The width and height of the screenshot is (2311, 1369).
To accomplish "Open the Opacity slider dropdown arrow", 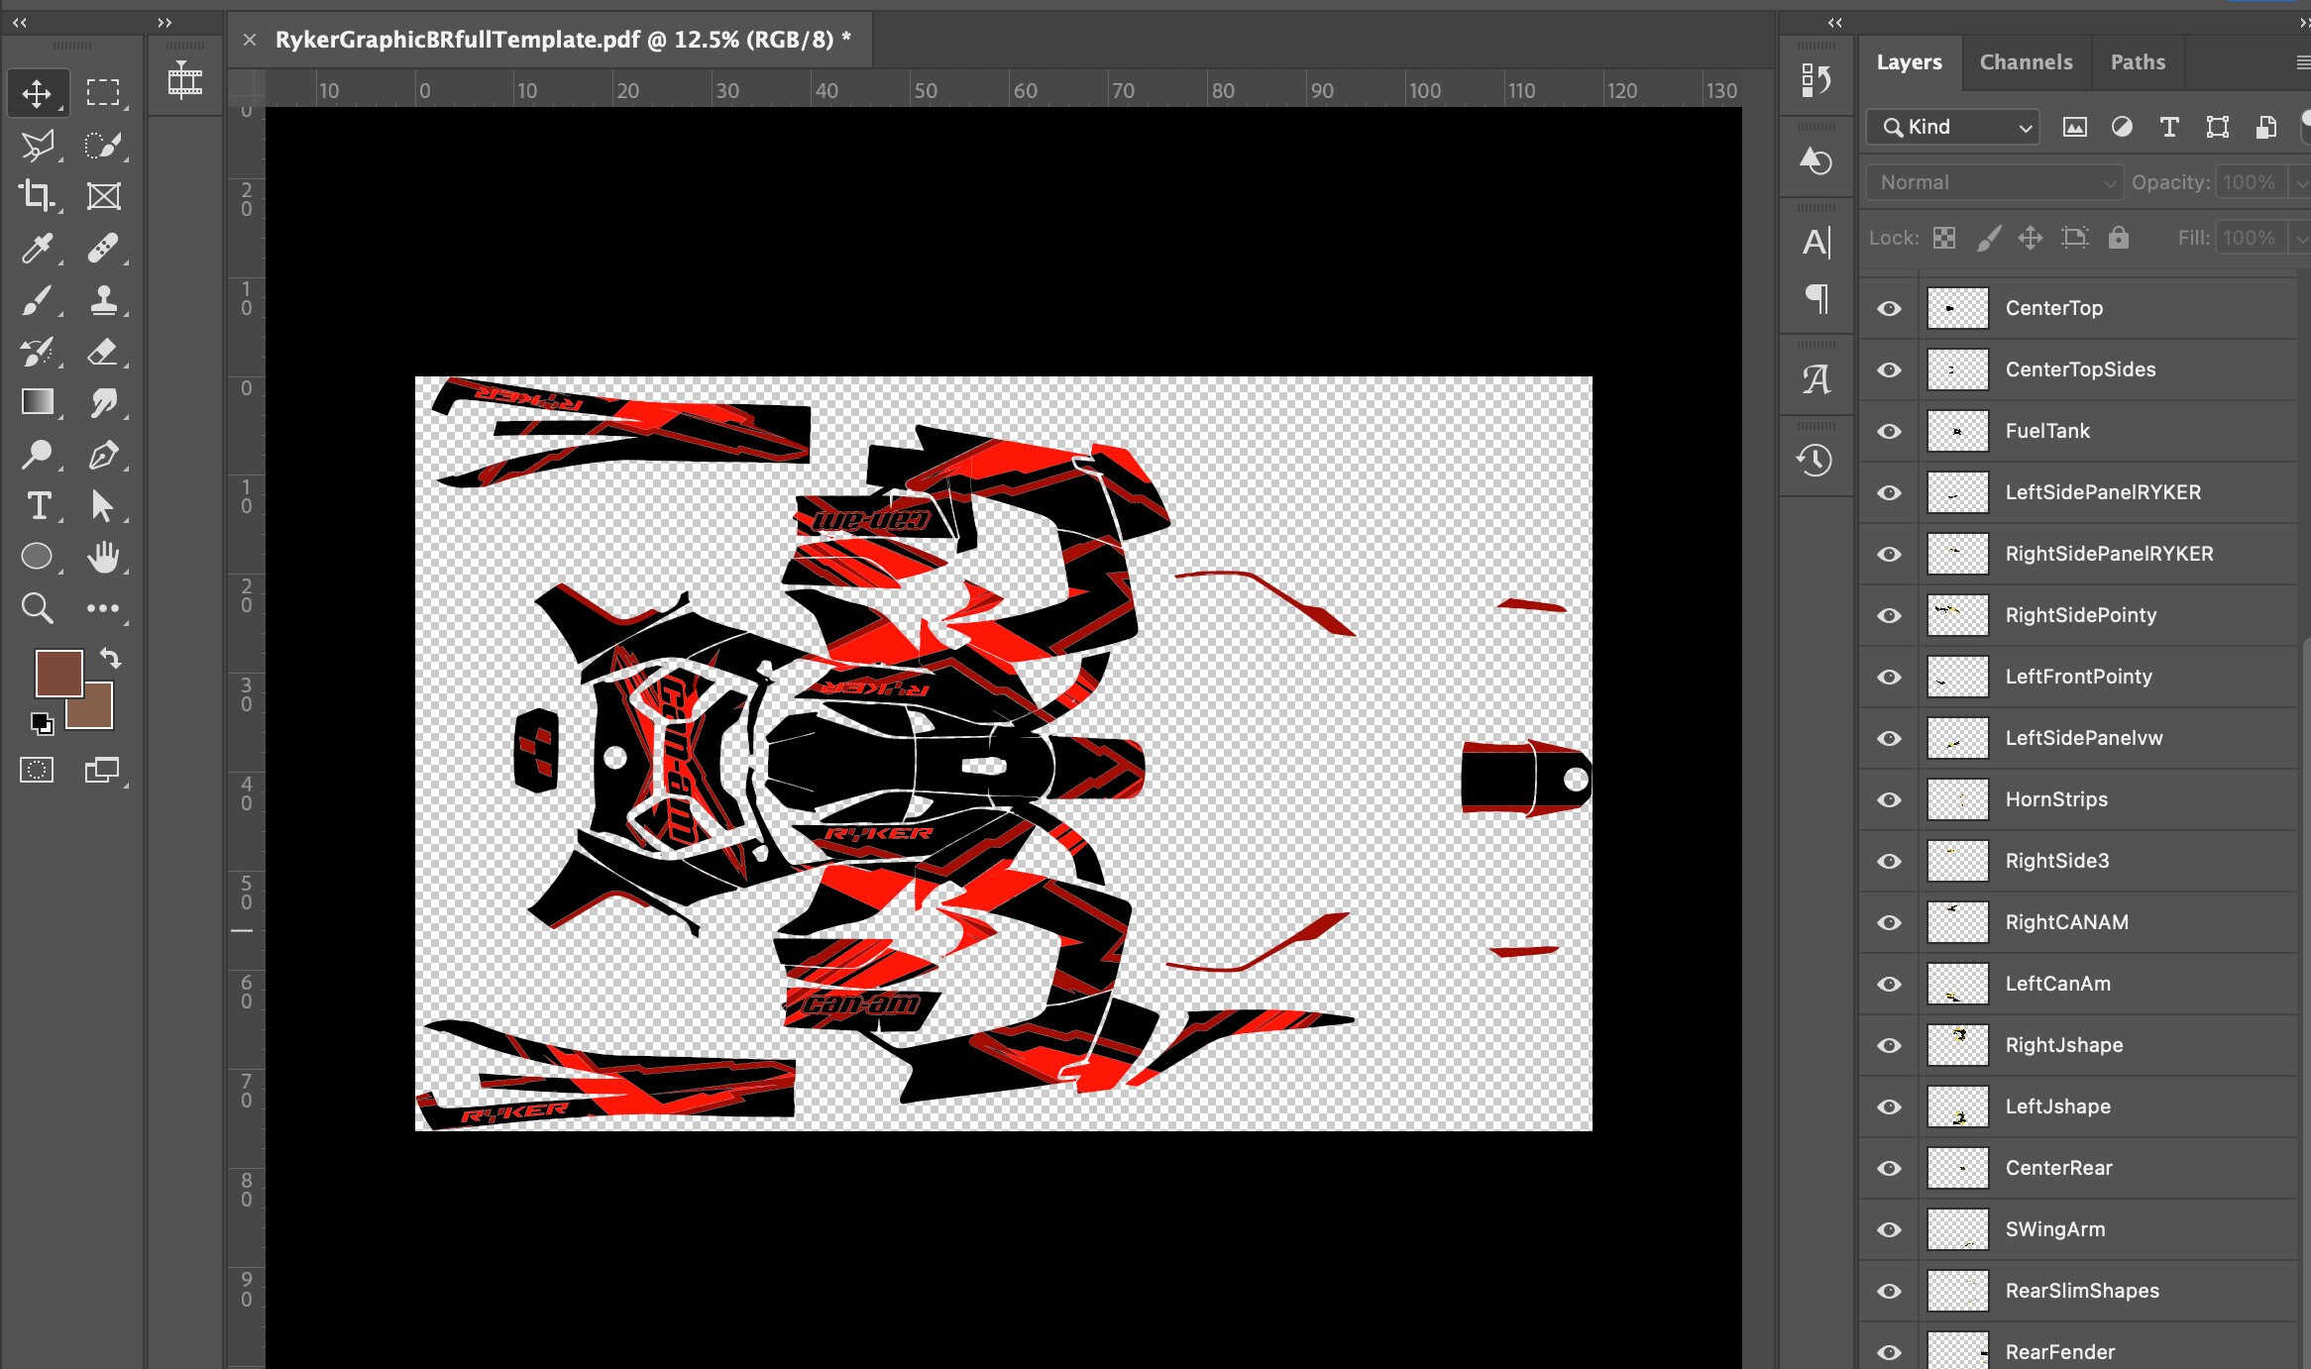I will point(2299,182).
